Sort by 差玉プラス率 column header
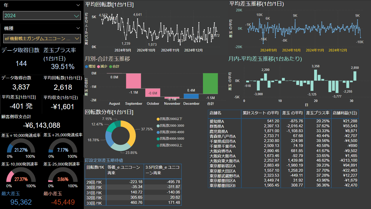Screen dimensions: 371x209 pos(317,113)
